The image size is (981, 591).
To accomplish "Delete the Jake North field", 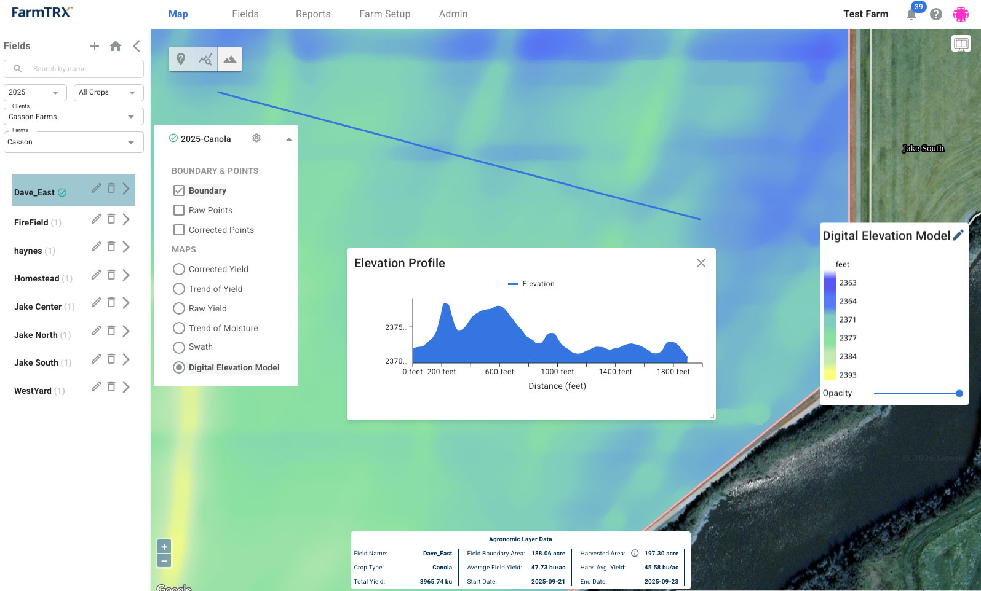I will [111, 331].
